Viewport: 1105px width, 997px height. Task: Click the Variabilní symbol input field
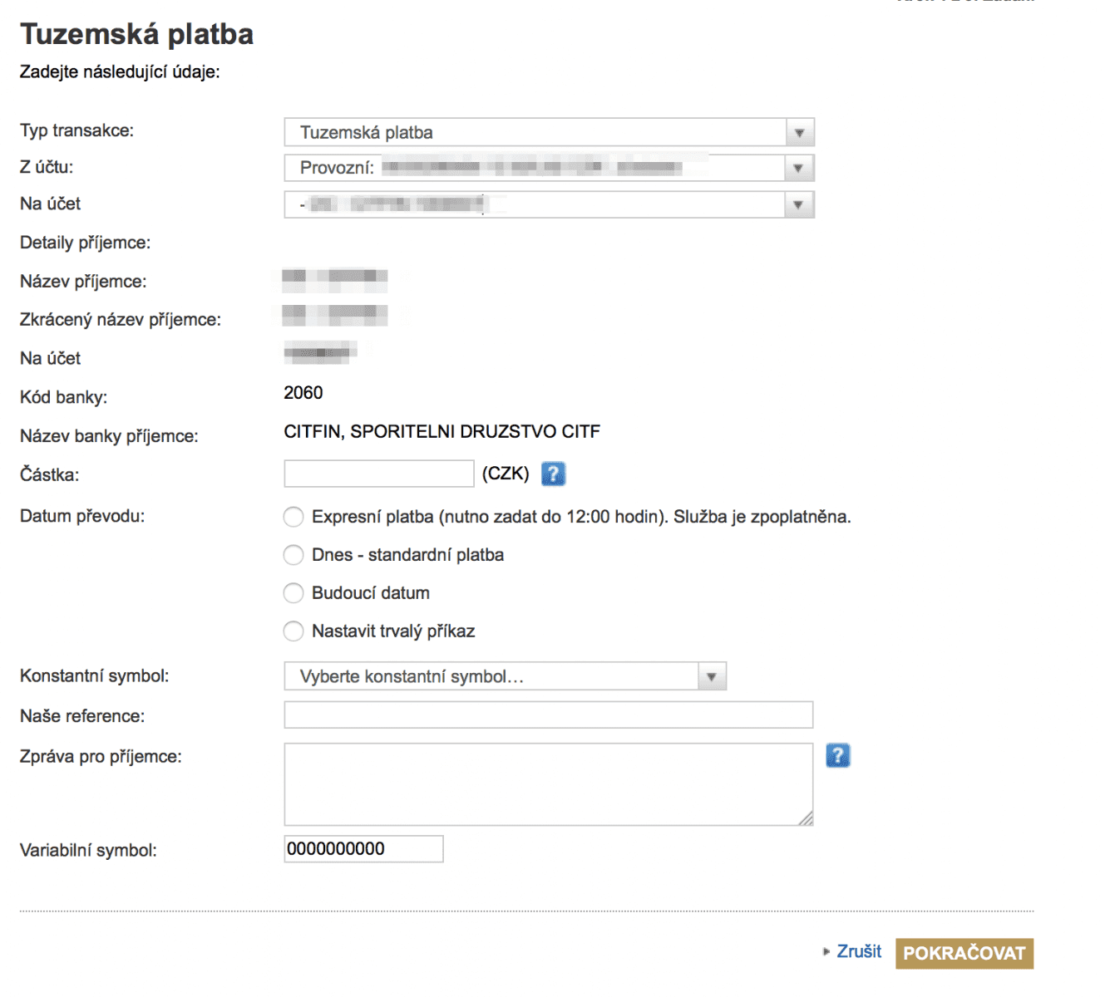coord(363,849)
